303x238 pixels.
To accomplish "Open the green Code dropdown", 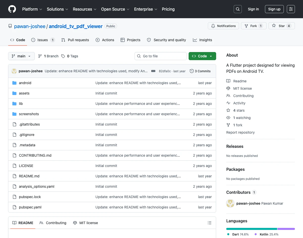I will (x=202, y=56).
